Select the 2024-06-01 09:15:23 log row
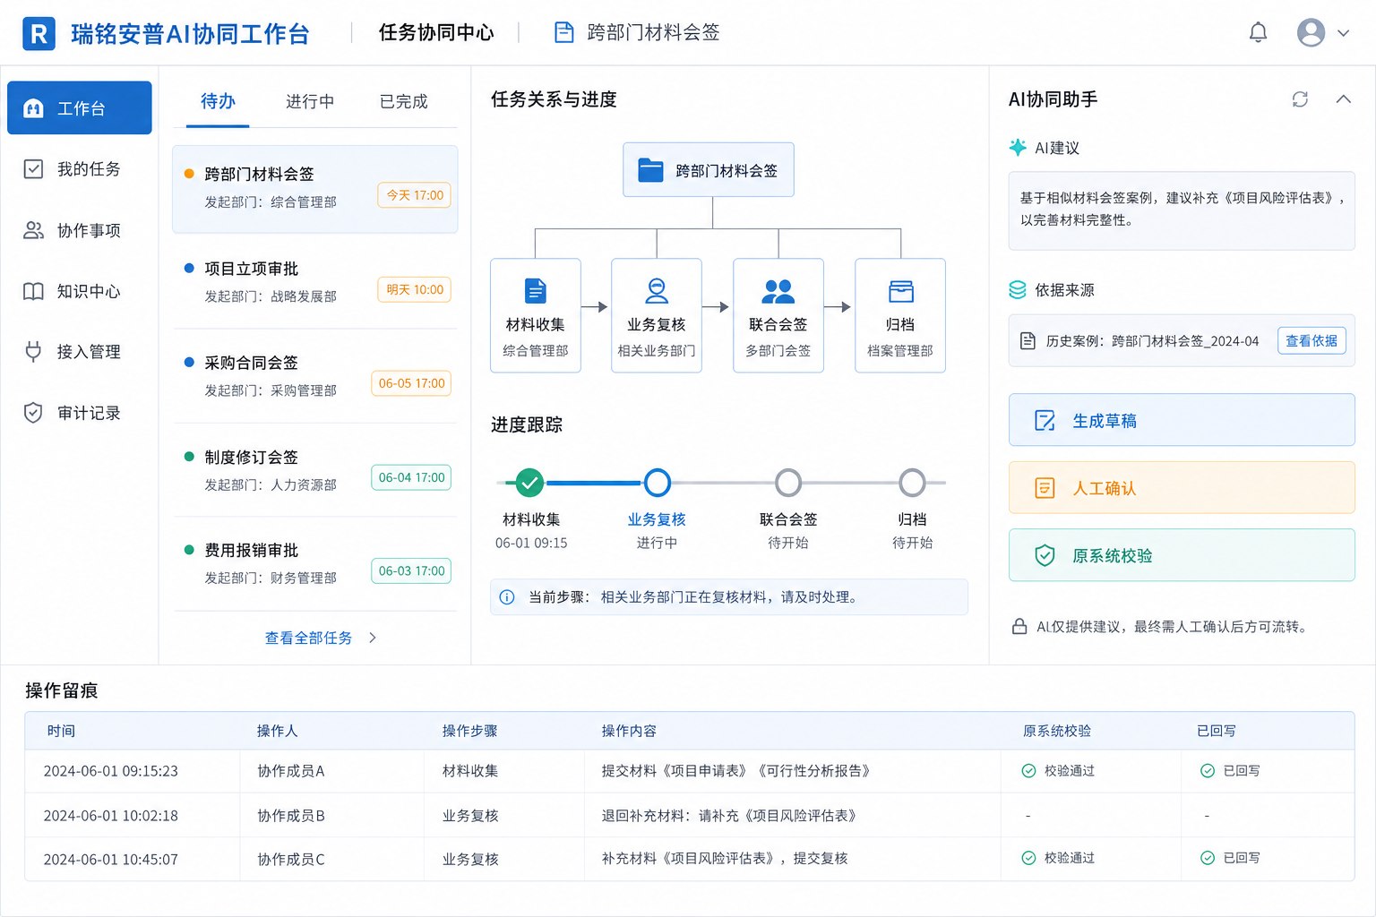 click(x=689, y=771)
